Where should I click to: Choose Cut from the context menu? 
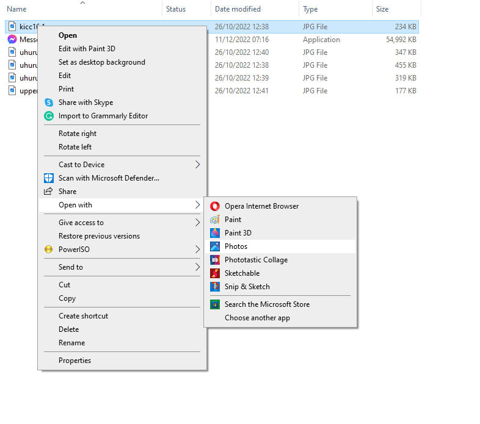point(64,285)
